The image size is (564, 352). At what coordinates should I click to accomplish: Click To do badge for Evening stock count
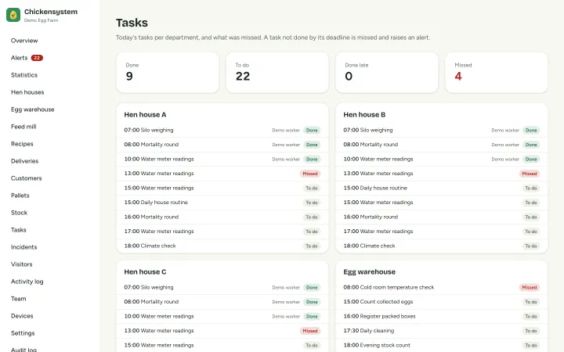tap(531, 346)
